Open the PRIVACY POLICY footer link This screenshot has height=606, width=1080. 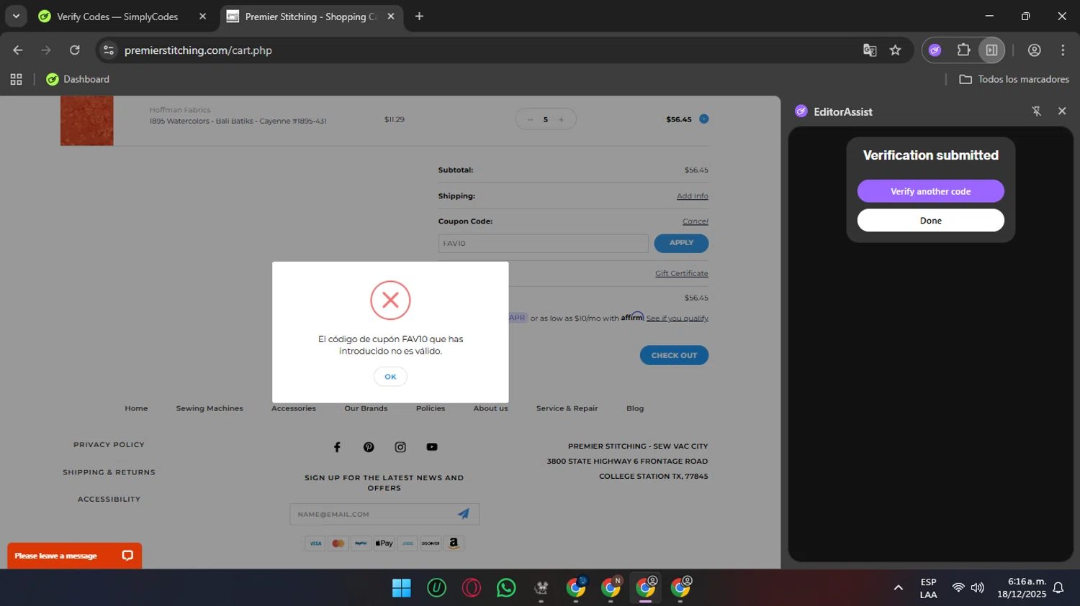109,445
